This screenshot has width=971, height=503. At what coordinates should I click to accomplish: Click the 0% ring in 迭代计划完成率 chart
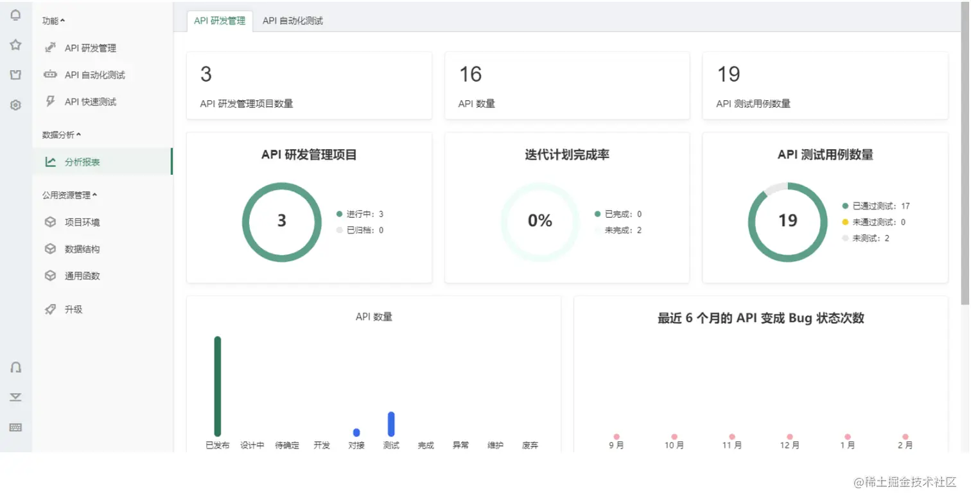540,222
